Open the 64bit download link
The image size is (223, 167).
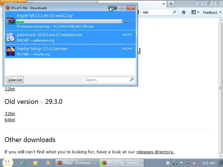(x=10, y=120)
